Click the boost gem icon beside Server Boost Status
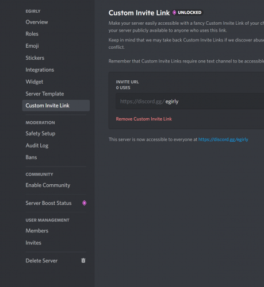Image resolution: width=264 pixels, height=287 pixels. tap(84, 203)
